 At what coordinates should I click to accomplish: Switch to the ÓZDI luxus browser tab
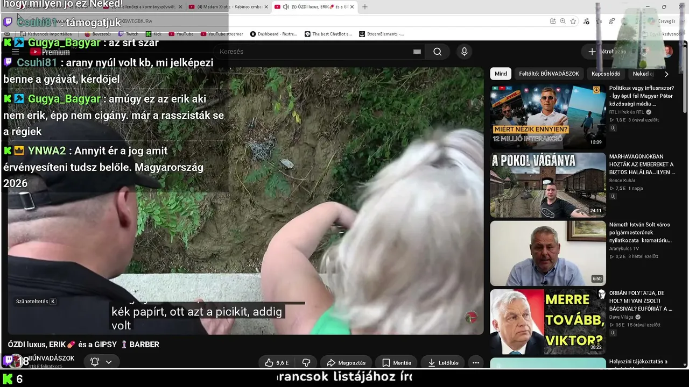tap(315, 7)
